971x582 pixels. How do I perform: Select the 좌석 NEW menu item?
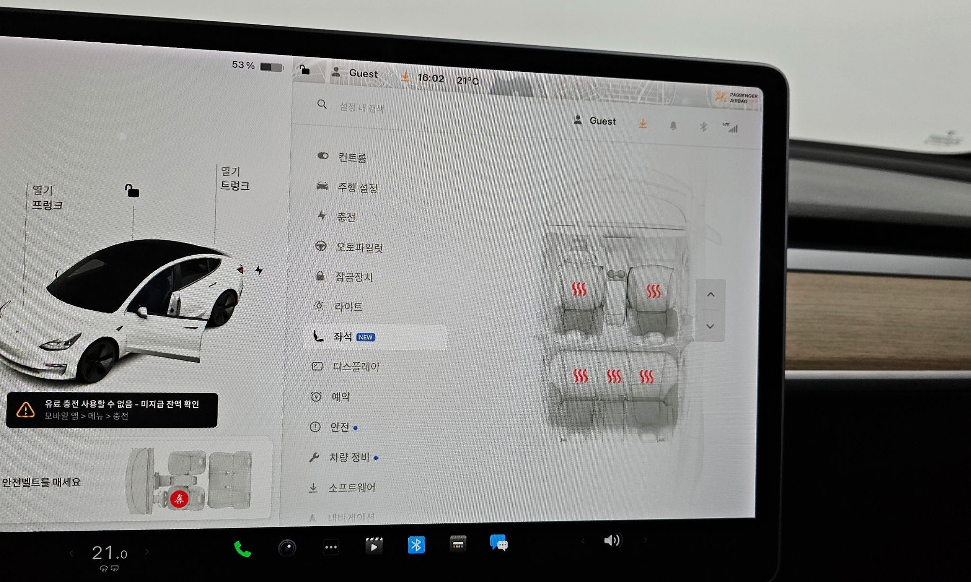click(376, 337)
